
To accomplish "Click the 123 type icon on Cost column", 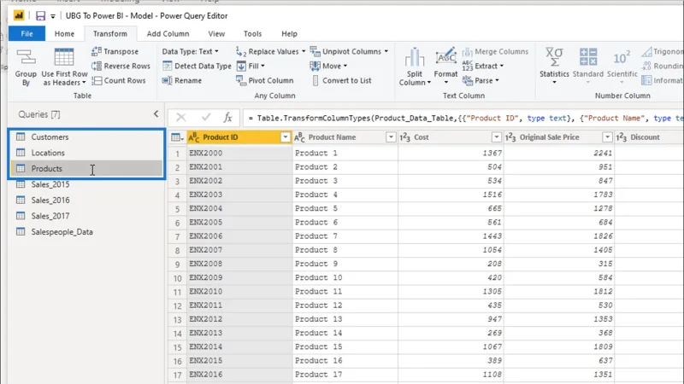I will click(x=404, y=137).
